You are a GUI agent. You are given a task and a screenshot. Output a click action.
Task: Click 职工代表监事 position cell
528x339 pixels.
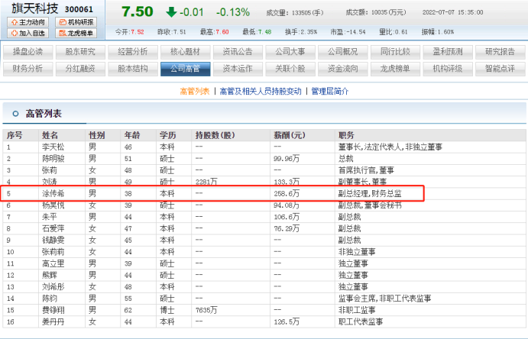tap(361, 322)
